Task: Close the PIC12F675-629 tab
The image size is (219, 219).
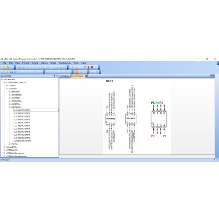Action: pos(86,76)
